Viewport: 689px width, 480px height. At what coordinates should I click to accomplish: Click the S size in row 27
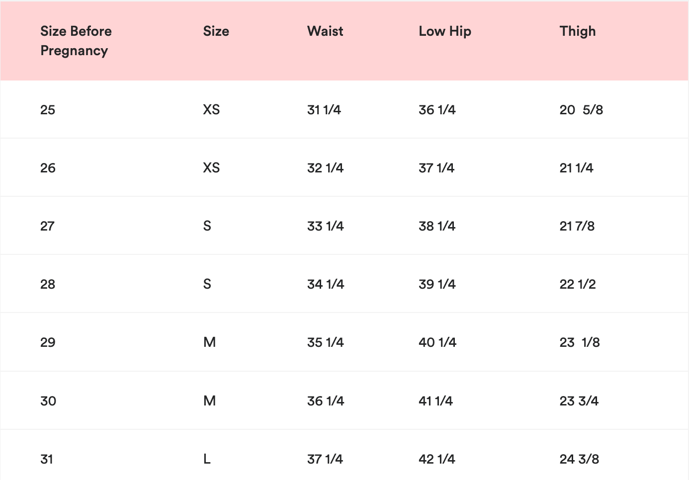(x=207, y=226)
